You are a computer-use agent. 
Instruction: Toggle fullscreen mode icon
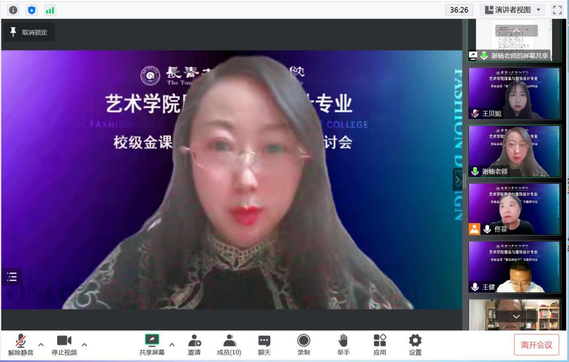click(557, 10)
